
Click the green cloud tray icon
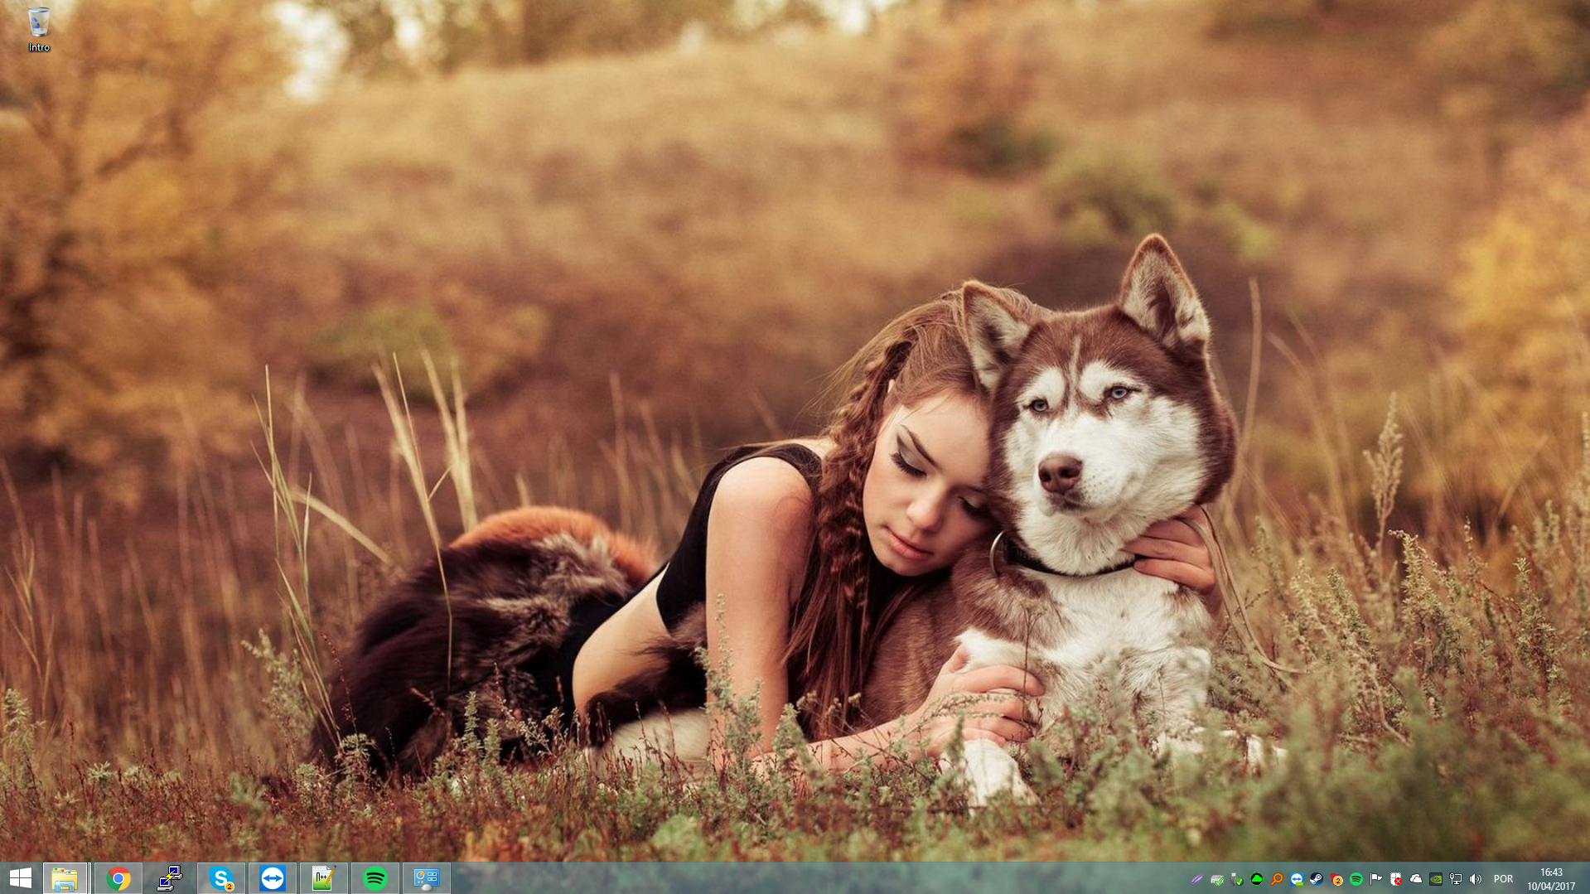(x=1256, y=879)
